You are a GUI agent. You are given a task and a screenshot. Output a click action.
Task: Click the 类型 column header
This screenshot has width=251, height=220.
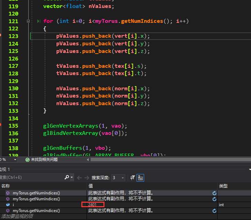point(234,186)
